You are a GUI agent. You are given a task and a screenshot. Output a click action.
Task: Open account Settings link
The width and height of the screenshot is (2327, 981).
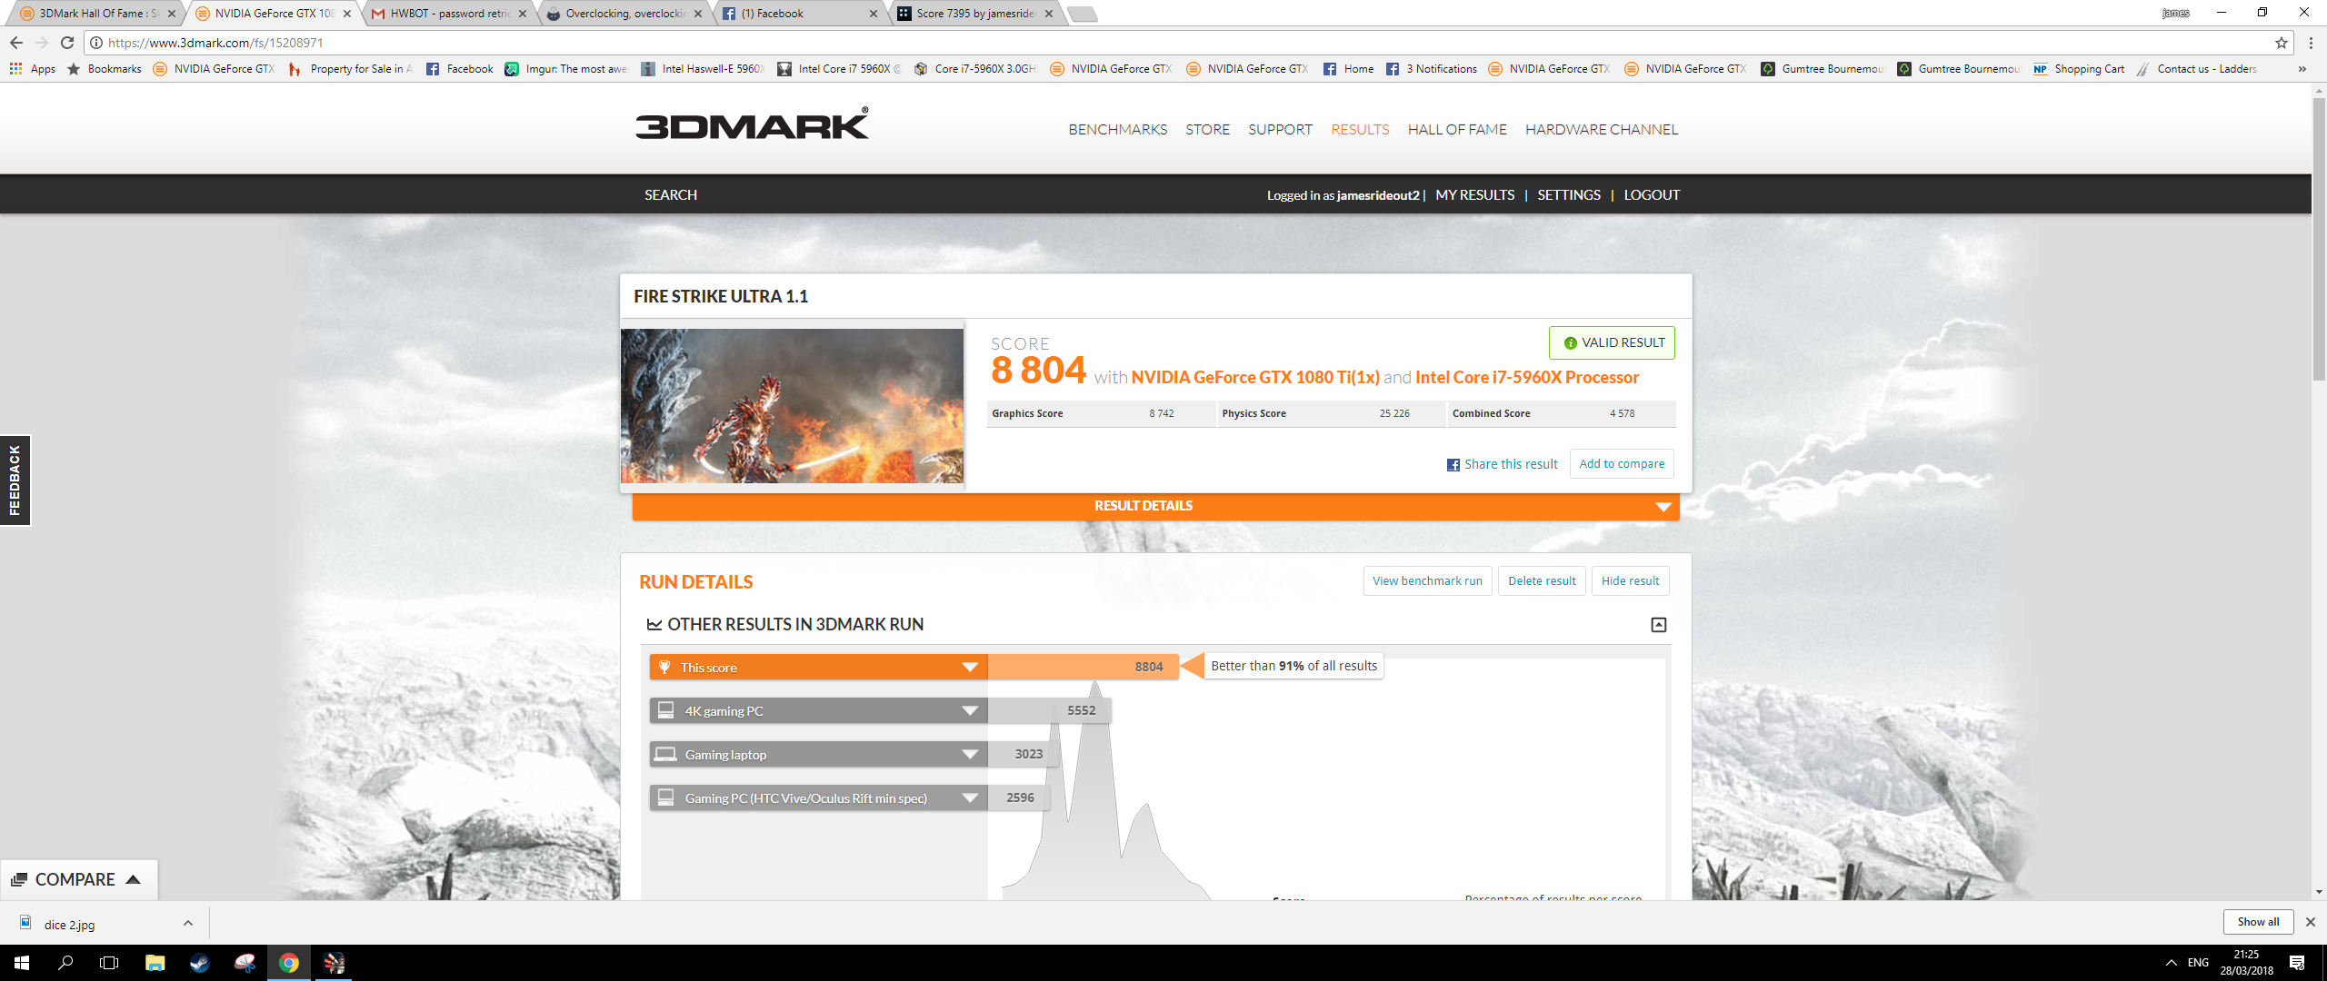(x=1569, y=195)
